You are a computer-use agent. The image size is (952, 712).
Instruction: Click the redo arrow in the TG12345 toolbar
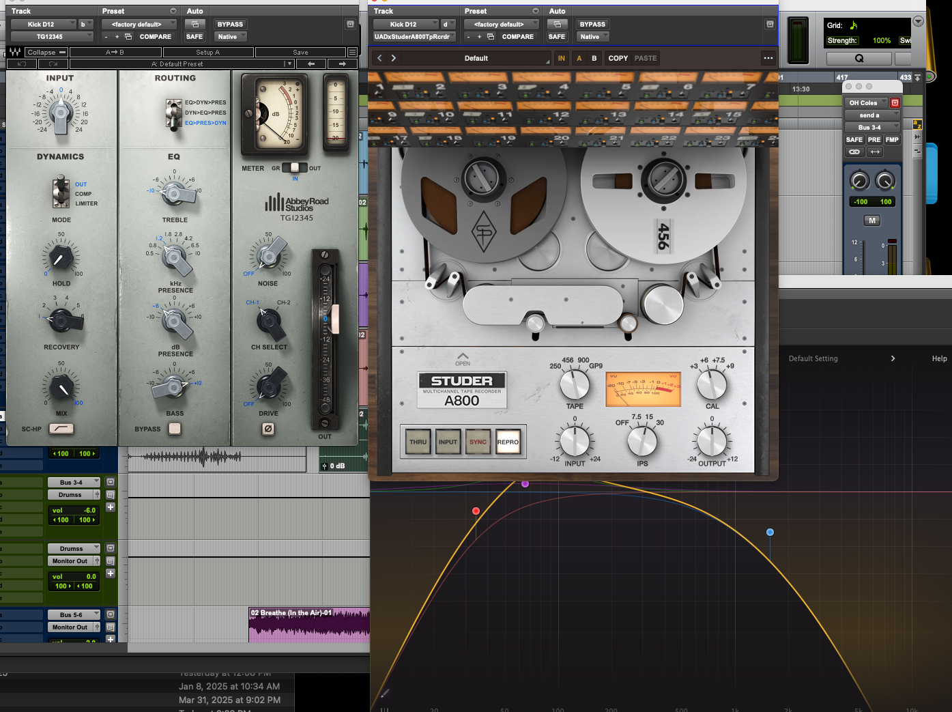point(53,63)
